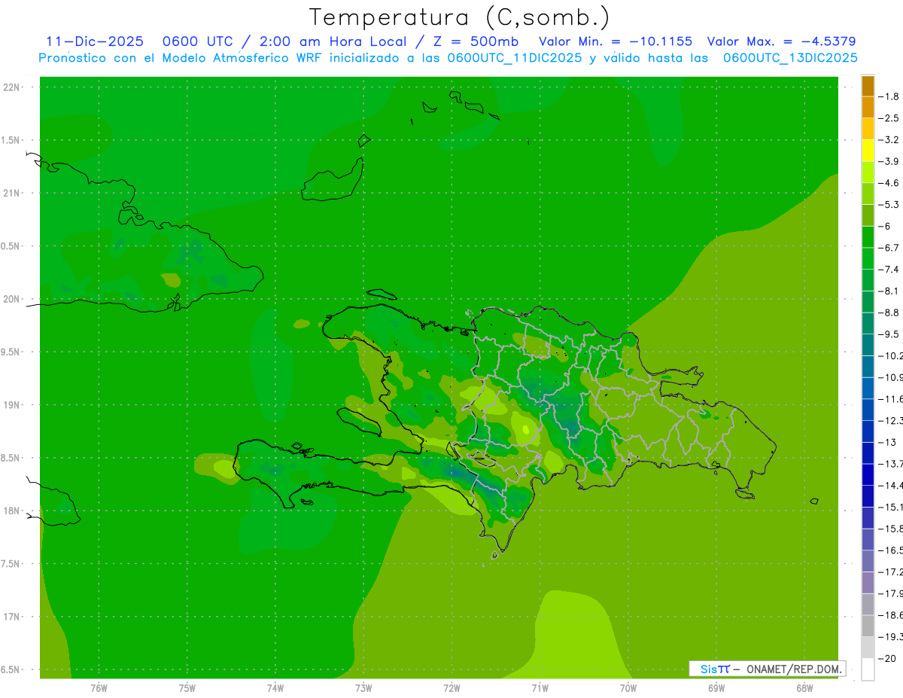Click the '-6.7' legend value
903x698 pixels.
point(889,248)
